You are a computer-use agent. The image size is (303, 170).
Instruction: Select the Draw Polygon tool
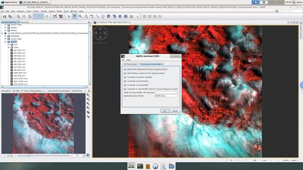coord(114,17)
